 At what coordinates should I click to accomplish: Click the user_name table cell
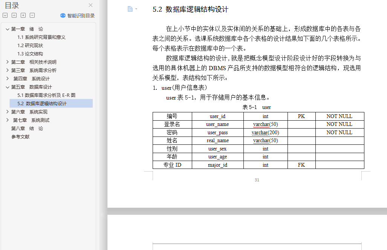(x=218, y=124)
